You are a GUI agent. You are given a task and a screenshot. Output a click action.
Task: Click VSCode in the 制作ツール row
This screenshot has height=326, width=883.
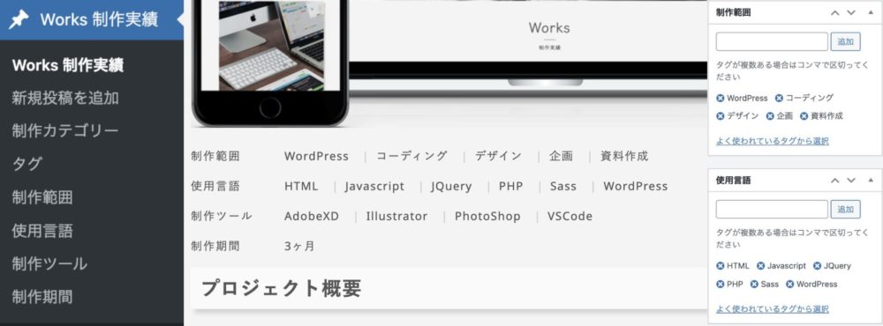pyautogui.click(x=570, y=217)
